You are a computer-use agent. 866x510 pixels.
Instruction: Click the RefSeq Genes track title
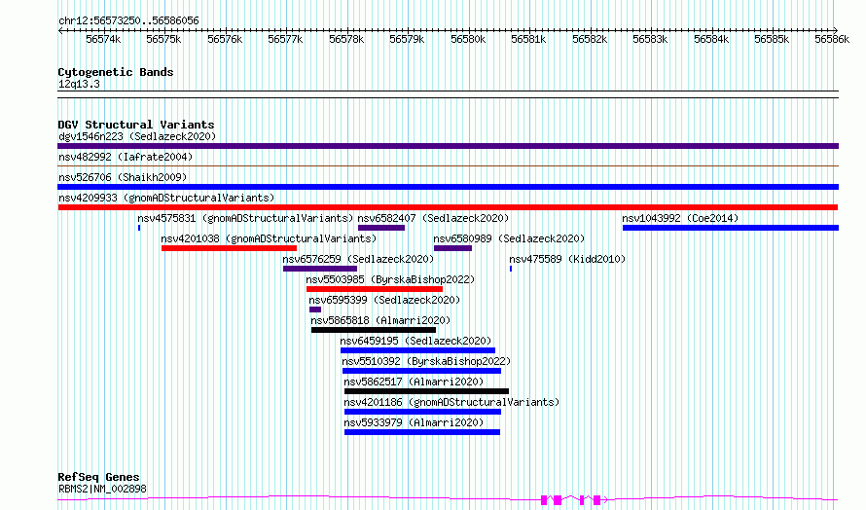[x=98, y=477]
